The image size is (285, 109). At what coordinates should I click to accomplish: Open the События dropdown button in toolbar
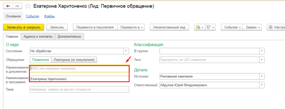[232, 27]
